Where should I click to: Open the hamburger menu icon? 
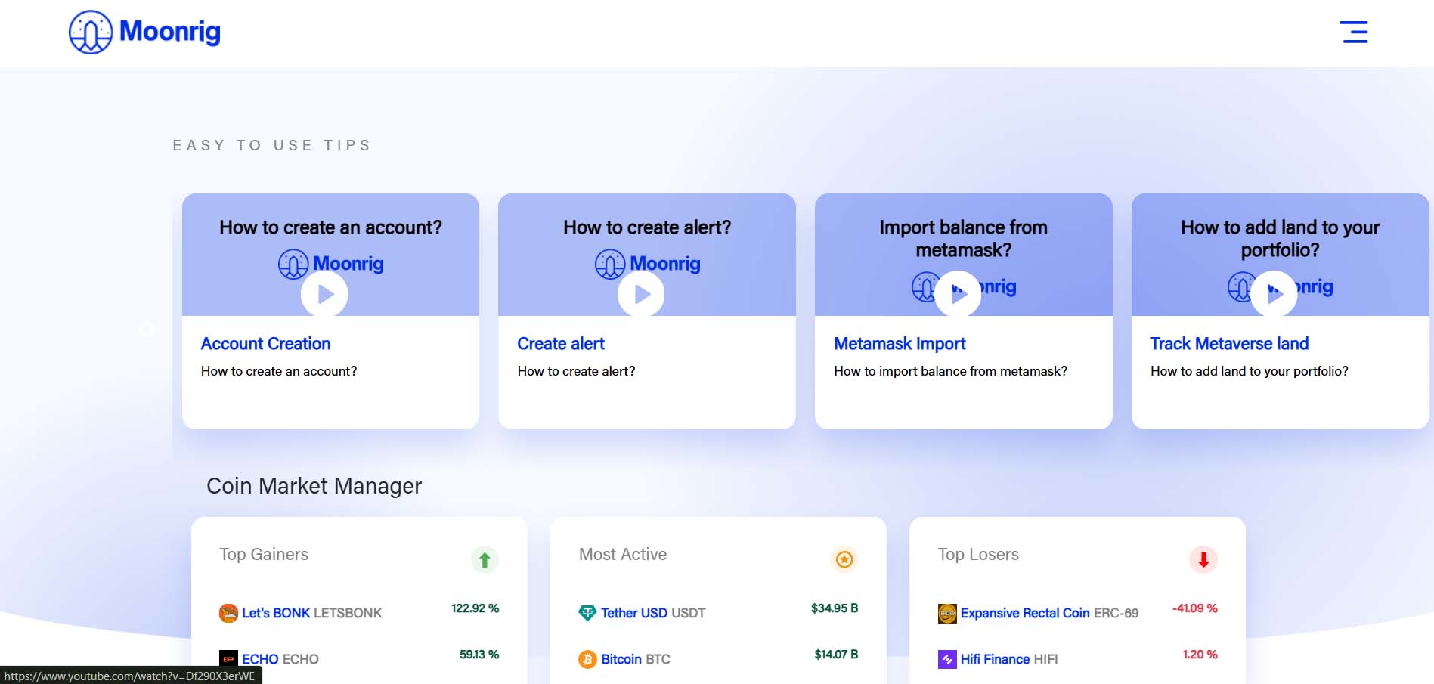click(x=1354, y=32)
